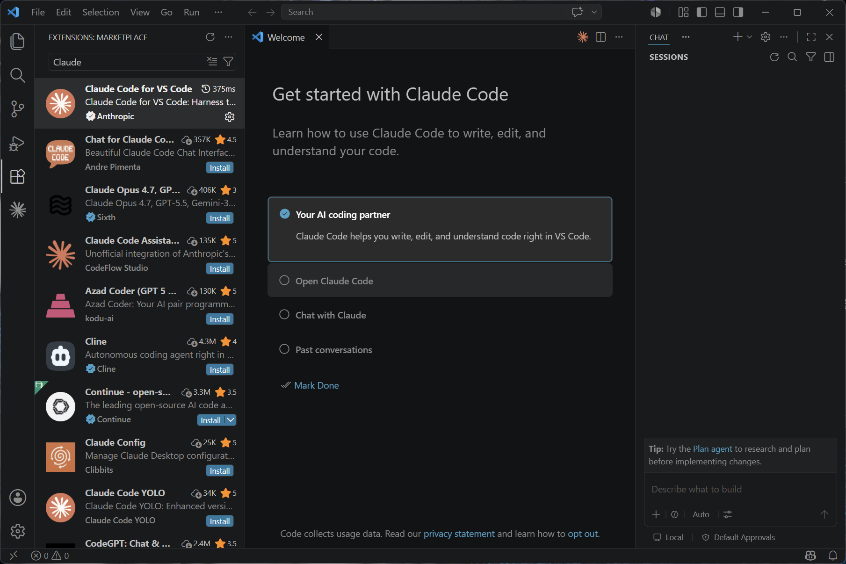Expand the new chat dropdown arrow
This screenshot has height=564, width=846.
749,37
